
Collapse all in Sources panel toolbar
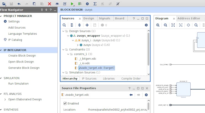(72, 25)
